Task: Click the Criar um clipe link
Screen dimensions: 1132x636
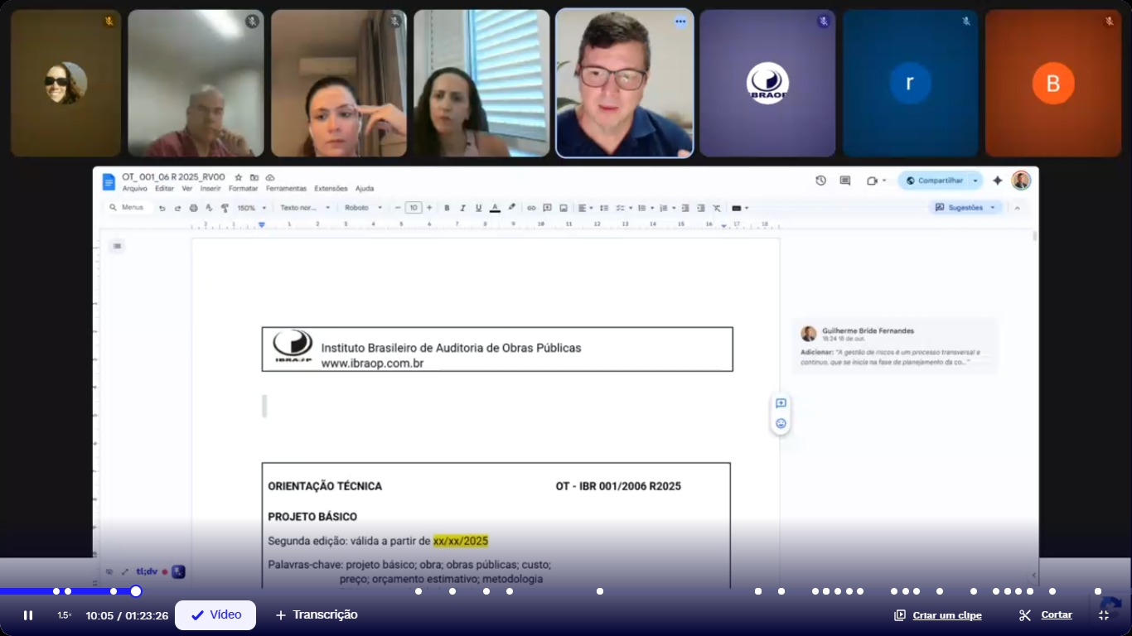Action: tap(938, 615)
